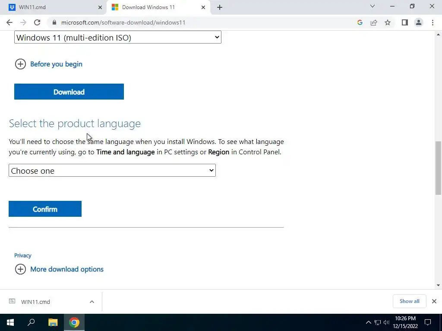
Task: Close the WIN11.cmd tab
Action: (x=100, y=7)
